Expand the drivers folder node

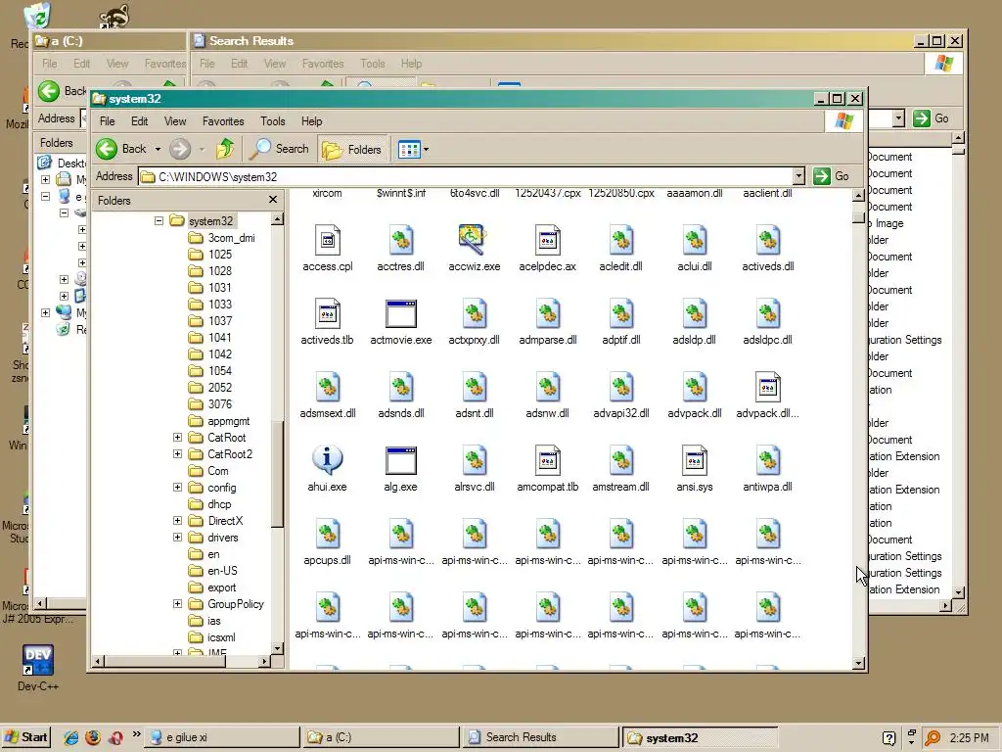pos(178,538)
